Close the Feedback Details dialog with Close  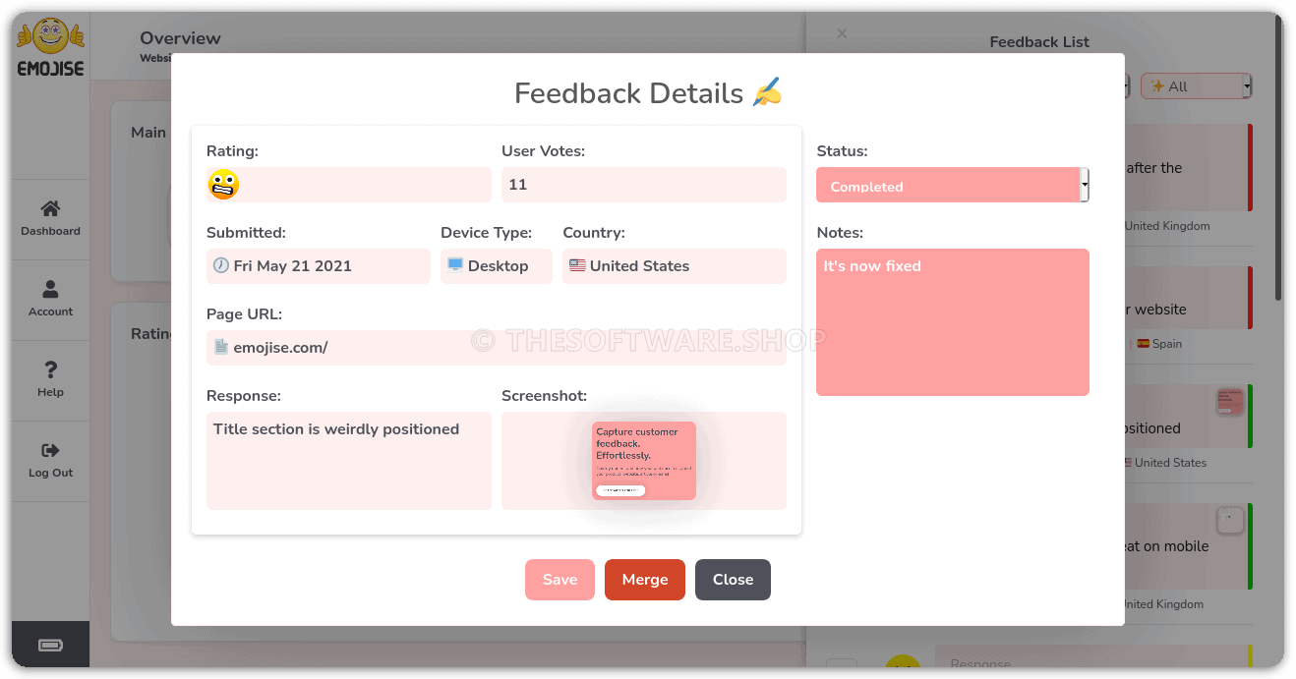click(x=733, y=580)
